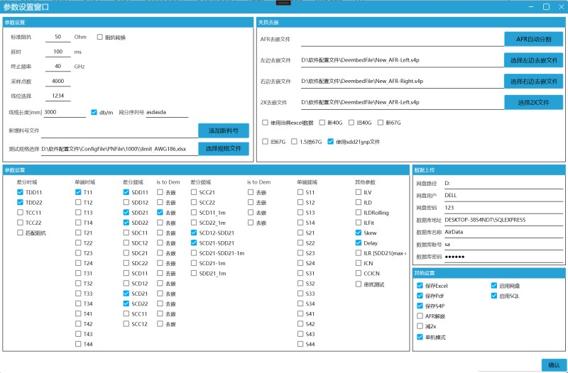Check the SCD21-SDD21-1m checkbox
Image resolution: width=568 pixels, height=373 pixels.
point(194,253)
